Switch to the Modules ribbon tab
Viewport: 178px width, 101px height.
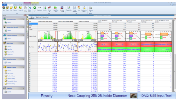point(27,5)
